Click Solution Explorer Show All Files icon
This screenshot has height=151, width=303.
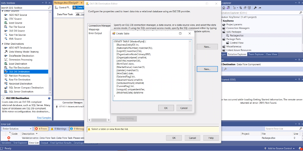(249, 8)
